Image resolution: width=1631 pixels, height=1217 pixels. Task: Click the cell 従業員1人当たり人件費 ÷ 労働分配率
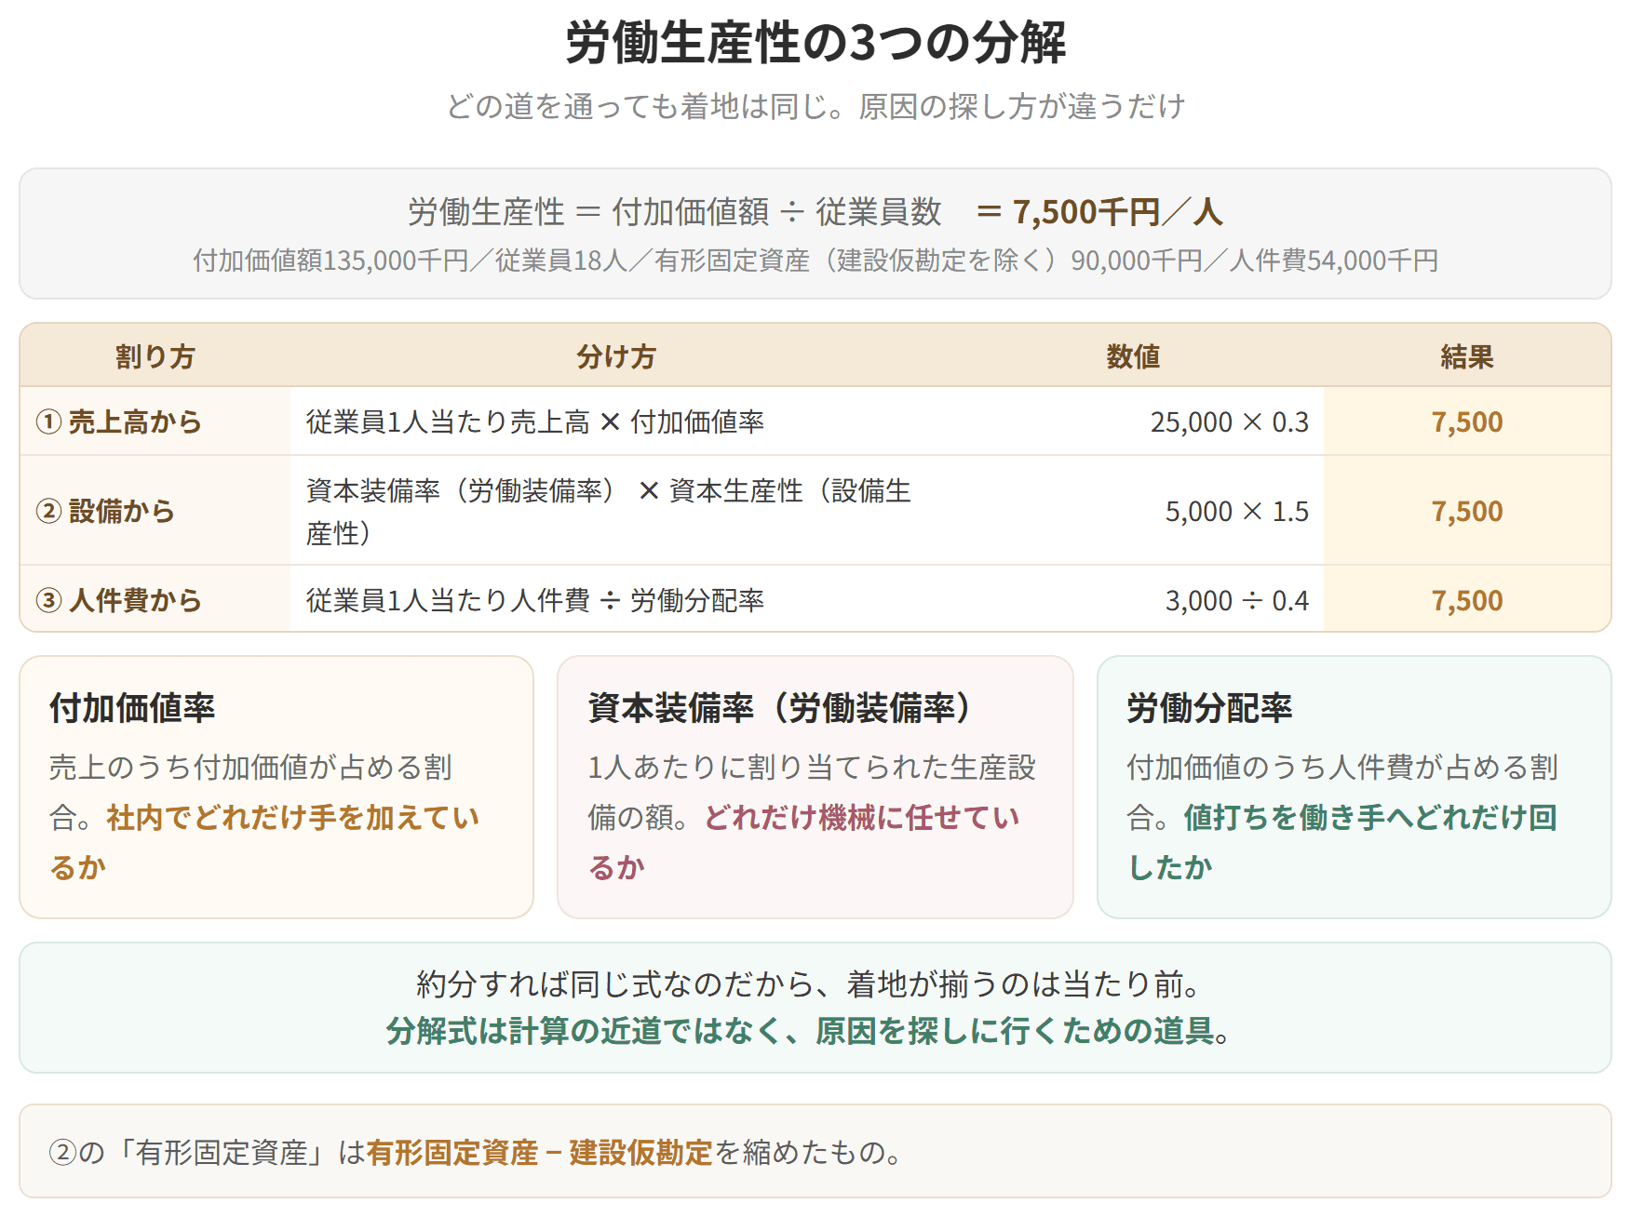tap(535, 600)
